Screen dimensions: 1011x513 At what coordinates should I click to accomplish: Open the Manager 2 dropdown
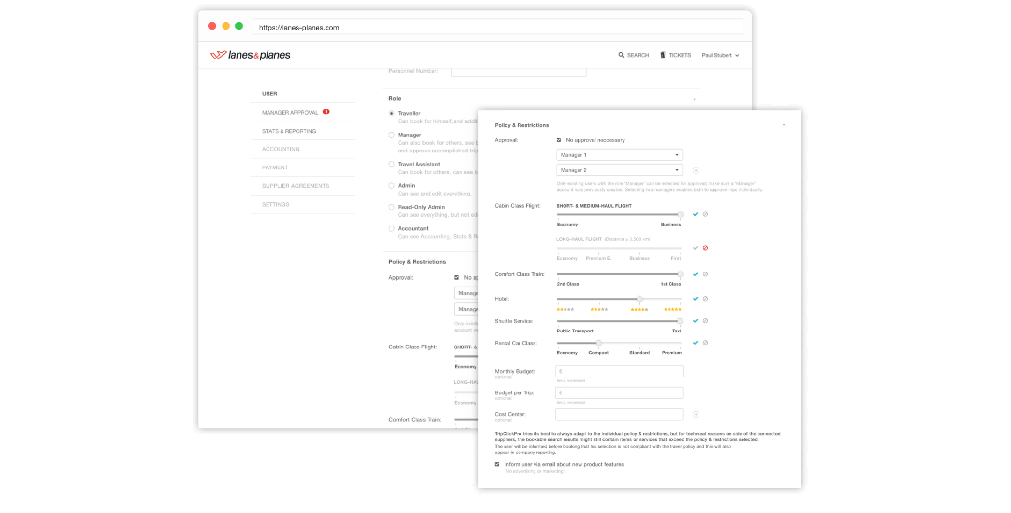pyautogui.click(x=619, y=170)
